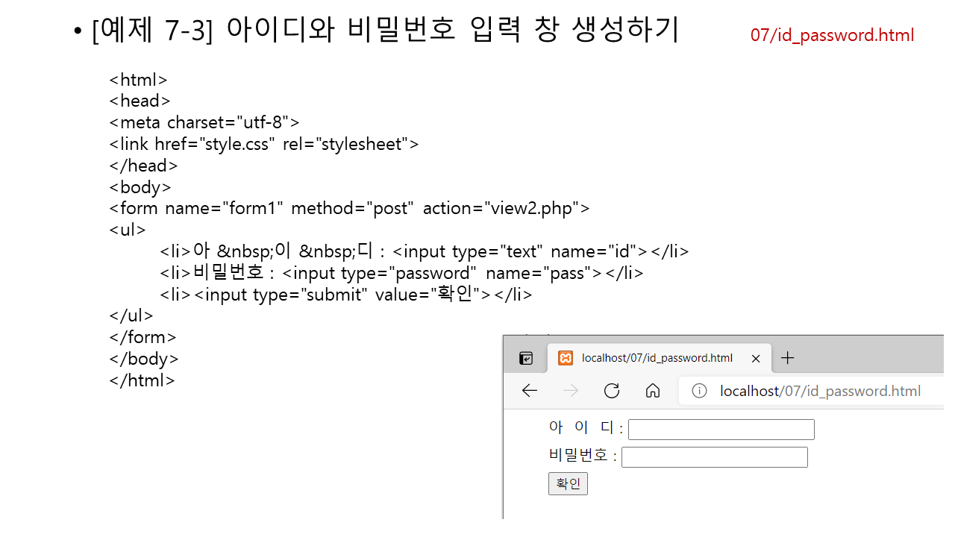The image size is (955, 537).
Task: Go back to the previous page
Action: click(530, 391)
